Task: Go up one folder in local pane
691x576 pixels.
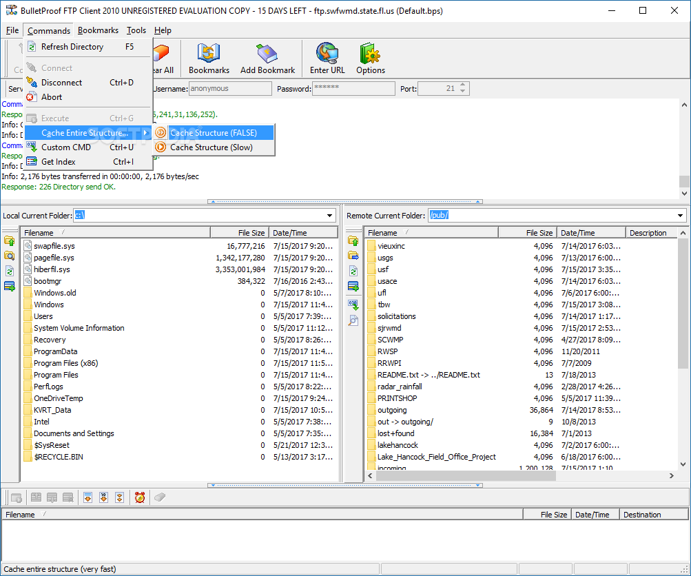Action: coord(9,241)
